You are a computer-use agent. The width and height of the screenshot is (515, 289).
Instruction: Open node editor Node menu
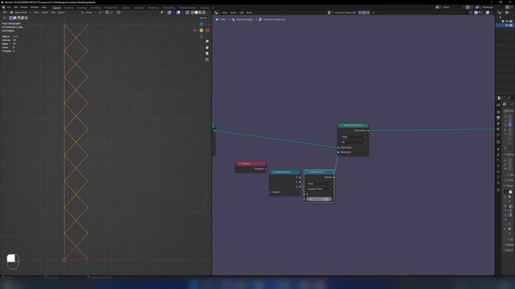point(249,13)
